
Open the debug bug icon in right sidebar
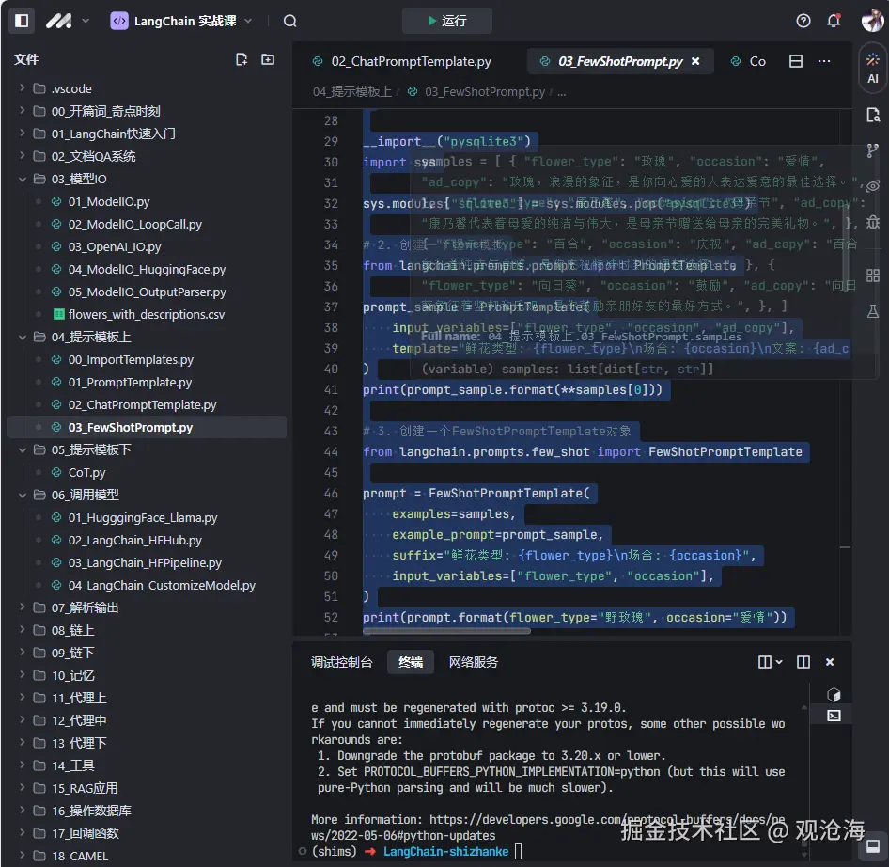pyautogui.click(x=873, y=222)
